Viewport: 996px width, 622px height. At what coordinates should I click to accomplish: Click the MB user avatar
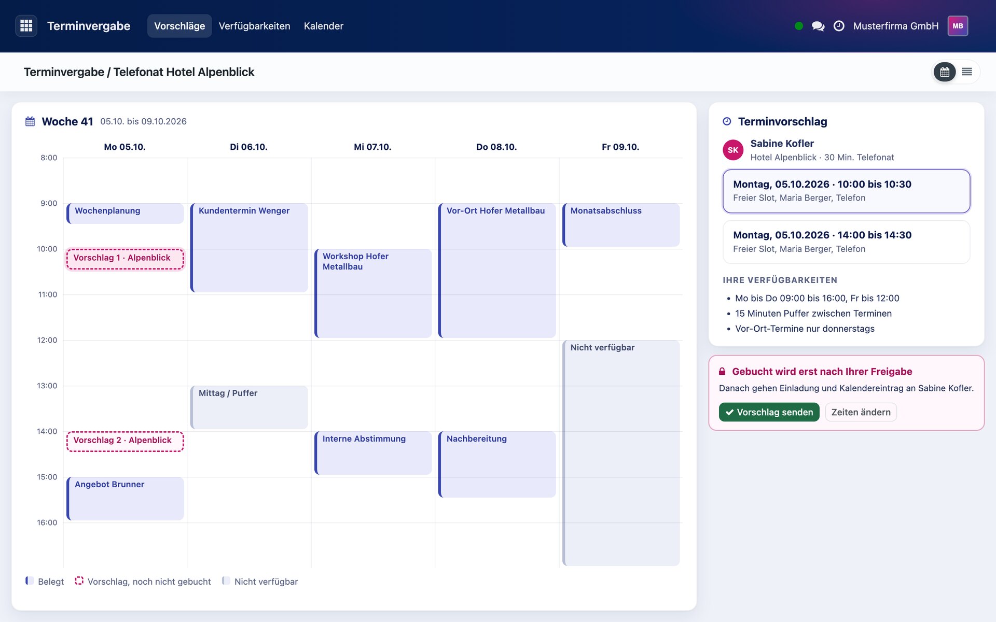tap(958, 26)
